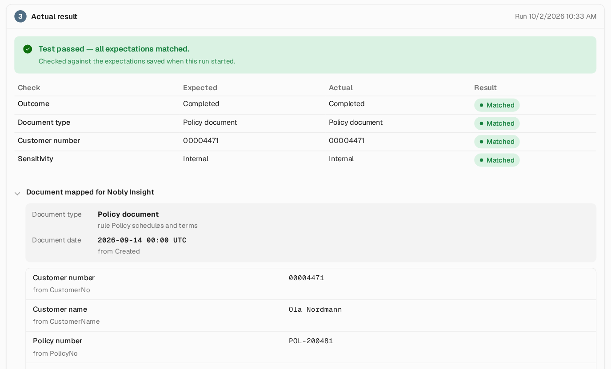Click Expected Policy document in the checks table

point(210,123)
